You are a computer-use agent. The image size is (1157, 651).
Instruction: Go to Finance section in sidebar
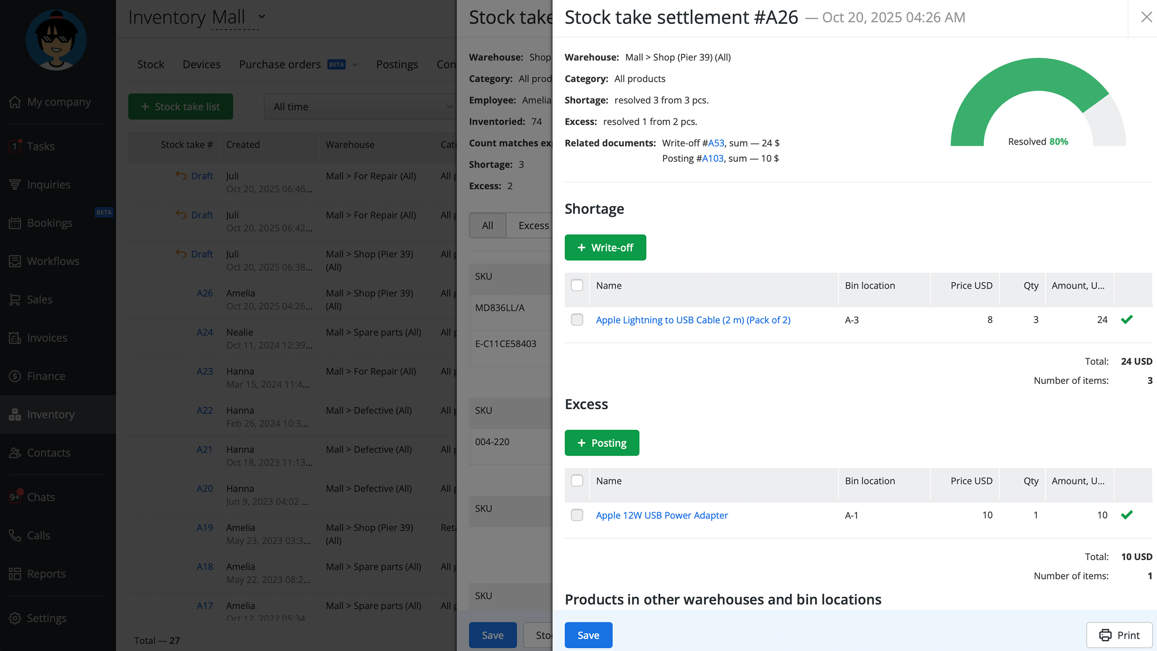[45, 376]
